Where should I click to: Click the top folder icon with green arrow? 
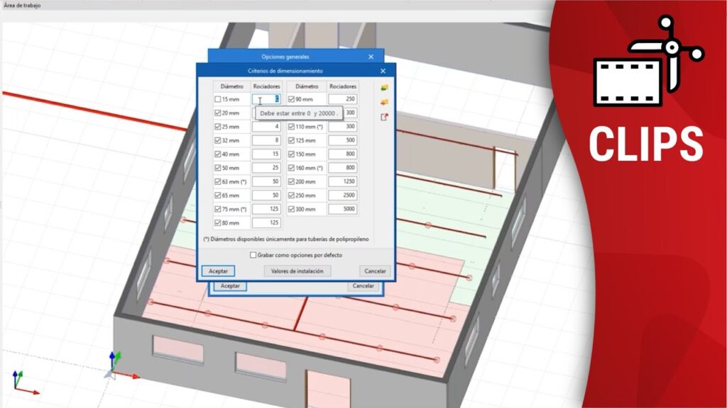[384, 87]
